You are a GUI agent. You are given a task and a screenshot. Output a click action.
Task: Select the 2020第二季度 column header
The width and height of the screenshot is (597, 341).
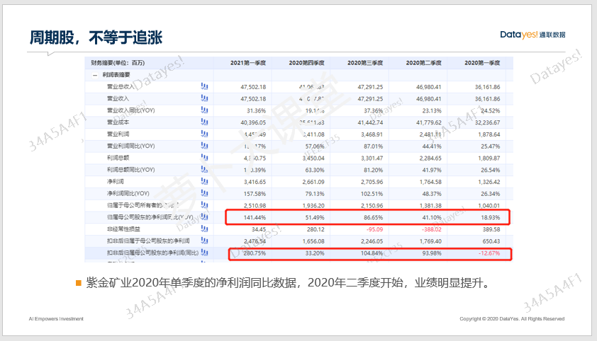[423, 63]
